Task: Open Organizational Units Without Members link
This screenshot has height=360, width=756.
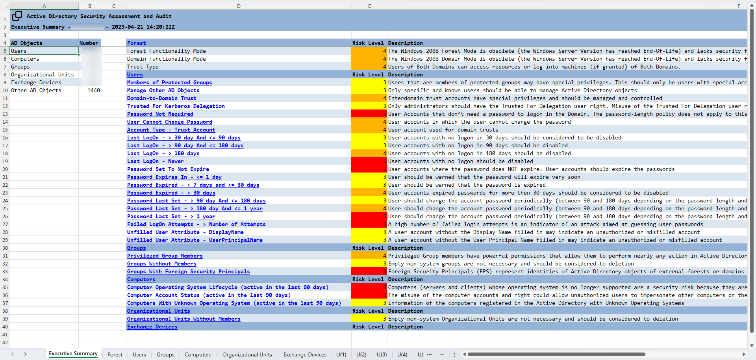Action: click(x=183, y=319)
